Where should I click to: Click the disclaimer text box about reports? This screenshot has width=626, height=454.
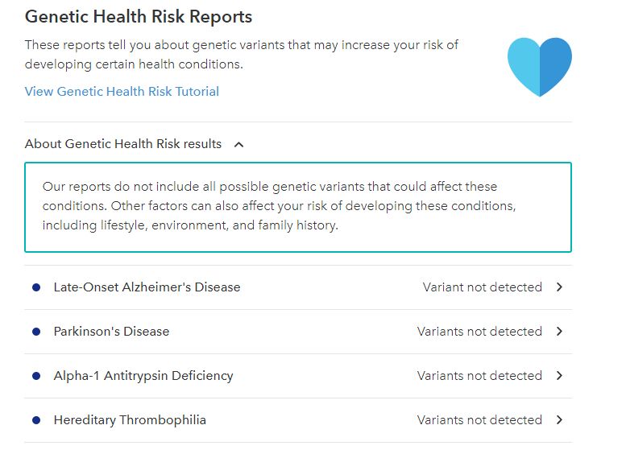pos(297,207)
